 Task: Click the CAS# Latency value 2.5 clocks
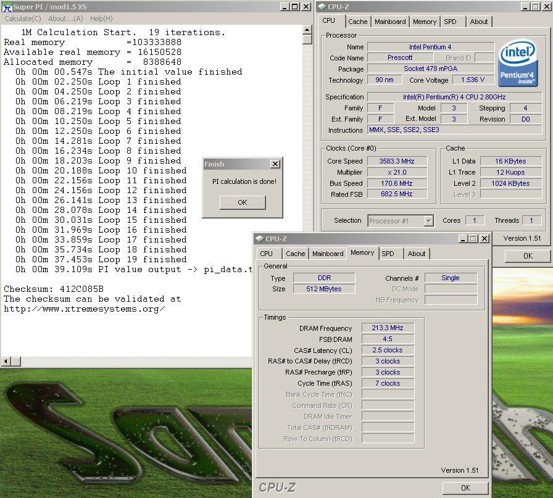(388, 351)
